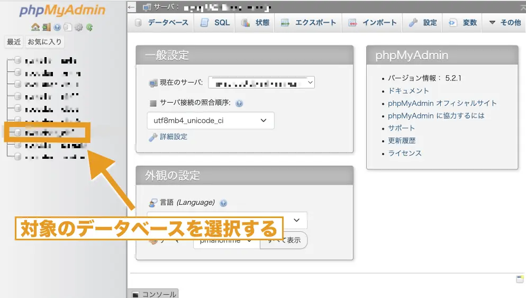
Task: Expand the utf8mb4_unicode_ci collation dropdown
Action: [x=210, y=121]
